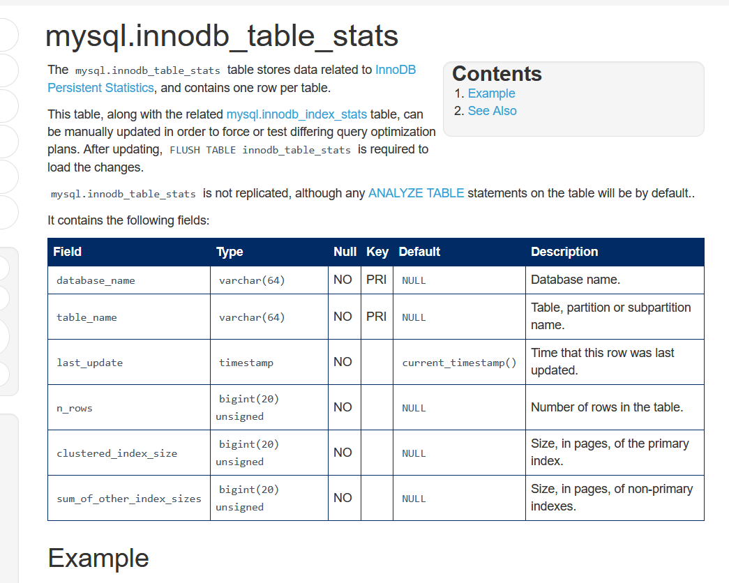Click the mysql.innodb_table_stats page title

pyautogui.click(x=222, y=36)
